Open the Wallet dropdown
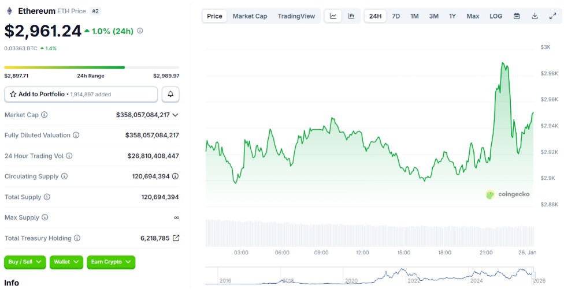The image size is (564, 297). coord(66,262)
